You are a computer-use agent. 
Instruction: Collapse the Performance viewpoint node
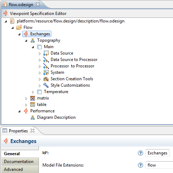[x=19, y=111]
